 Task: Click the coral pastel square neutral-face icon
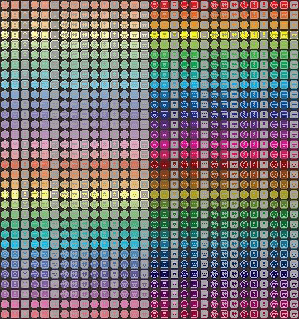tap(45, 164)
